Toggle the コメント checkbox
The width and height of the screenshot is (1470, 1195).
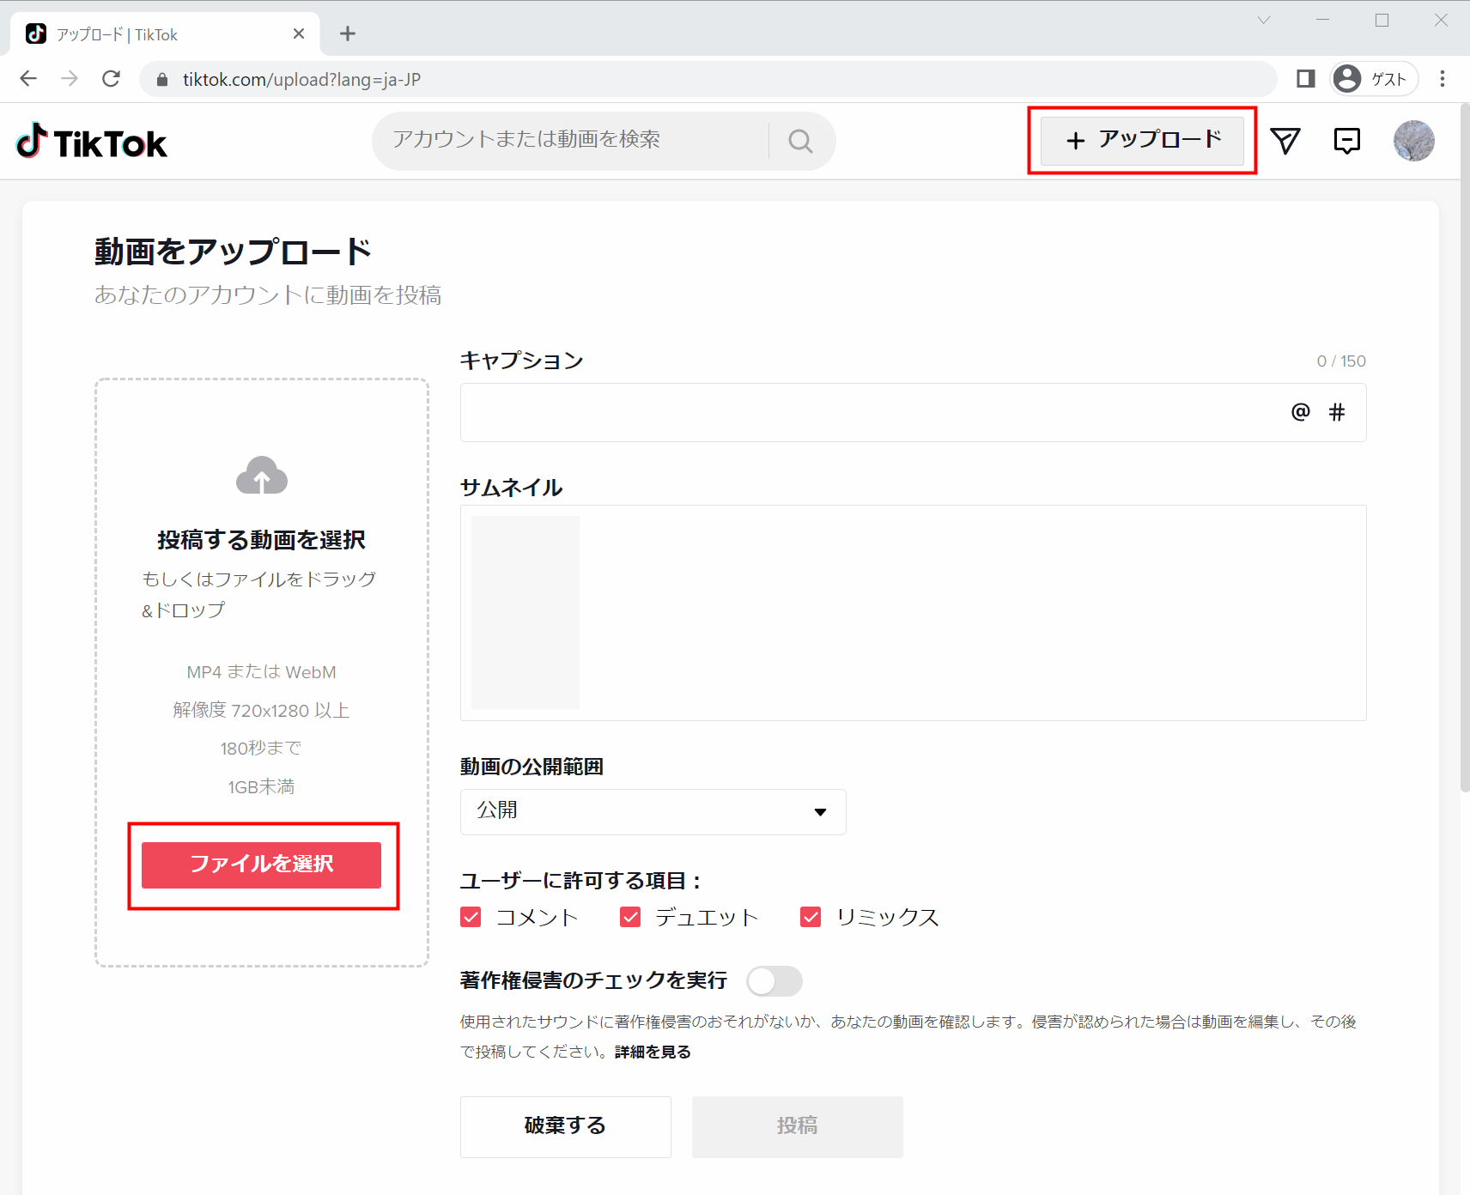pos(471,917)
